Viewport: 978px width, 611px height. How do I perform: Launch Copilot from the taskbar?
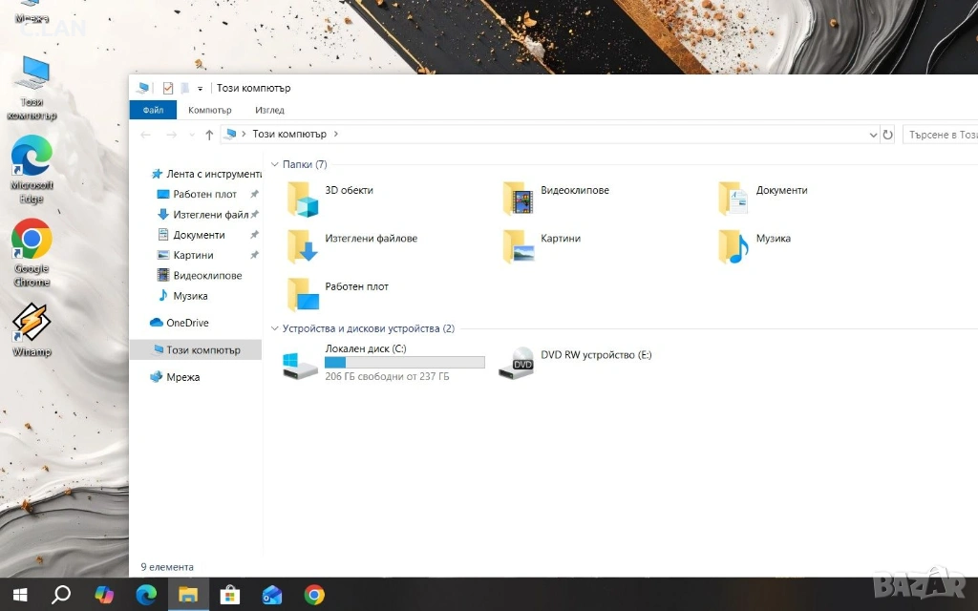click(x=104, y=595)
